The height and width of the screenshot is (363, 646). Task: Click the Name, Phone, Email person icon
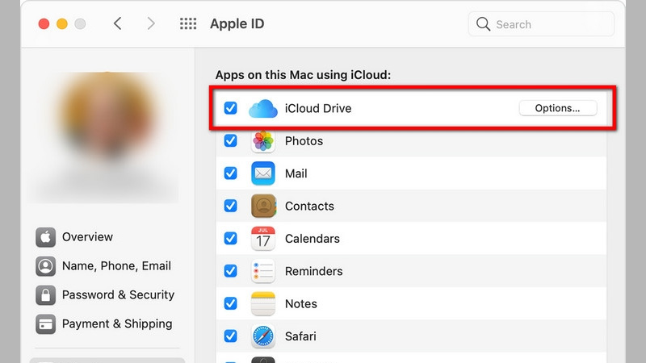point(46,266)
